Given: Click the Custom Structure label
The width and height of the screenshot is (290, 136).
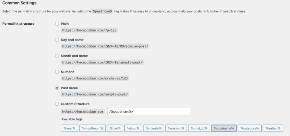Looking at the screenshot, I should click(x=75, y=104).
